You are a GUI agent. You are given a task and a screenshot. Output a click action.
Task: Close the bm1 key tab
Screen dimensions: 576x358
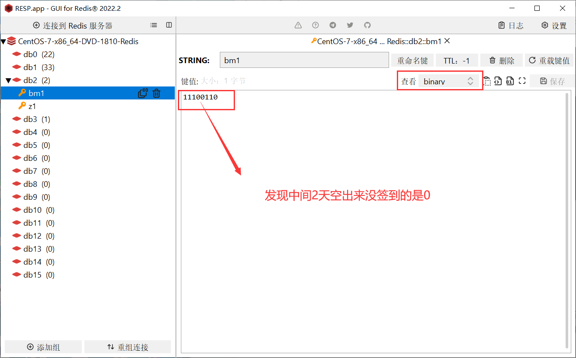point(447,41)
